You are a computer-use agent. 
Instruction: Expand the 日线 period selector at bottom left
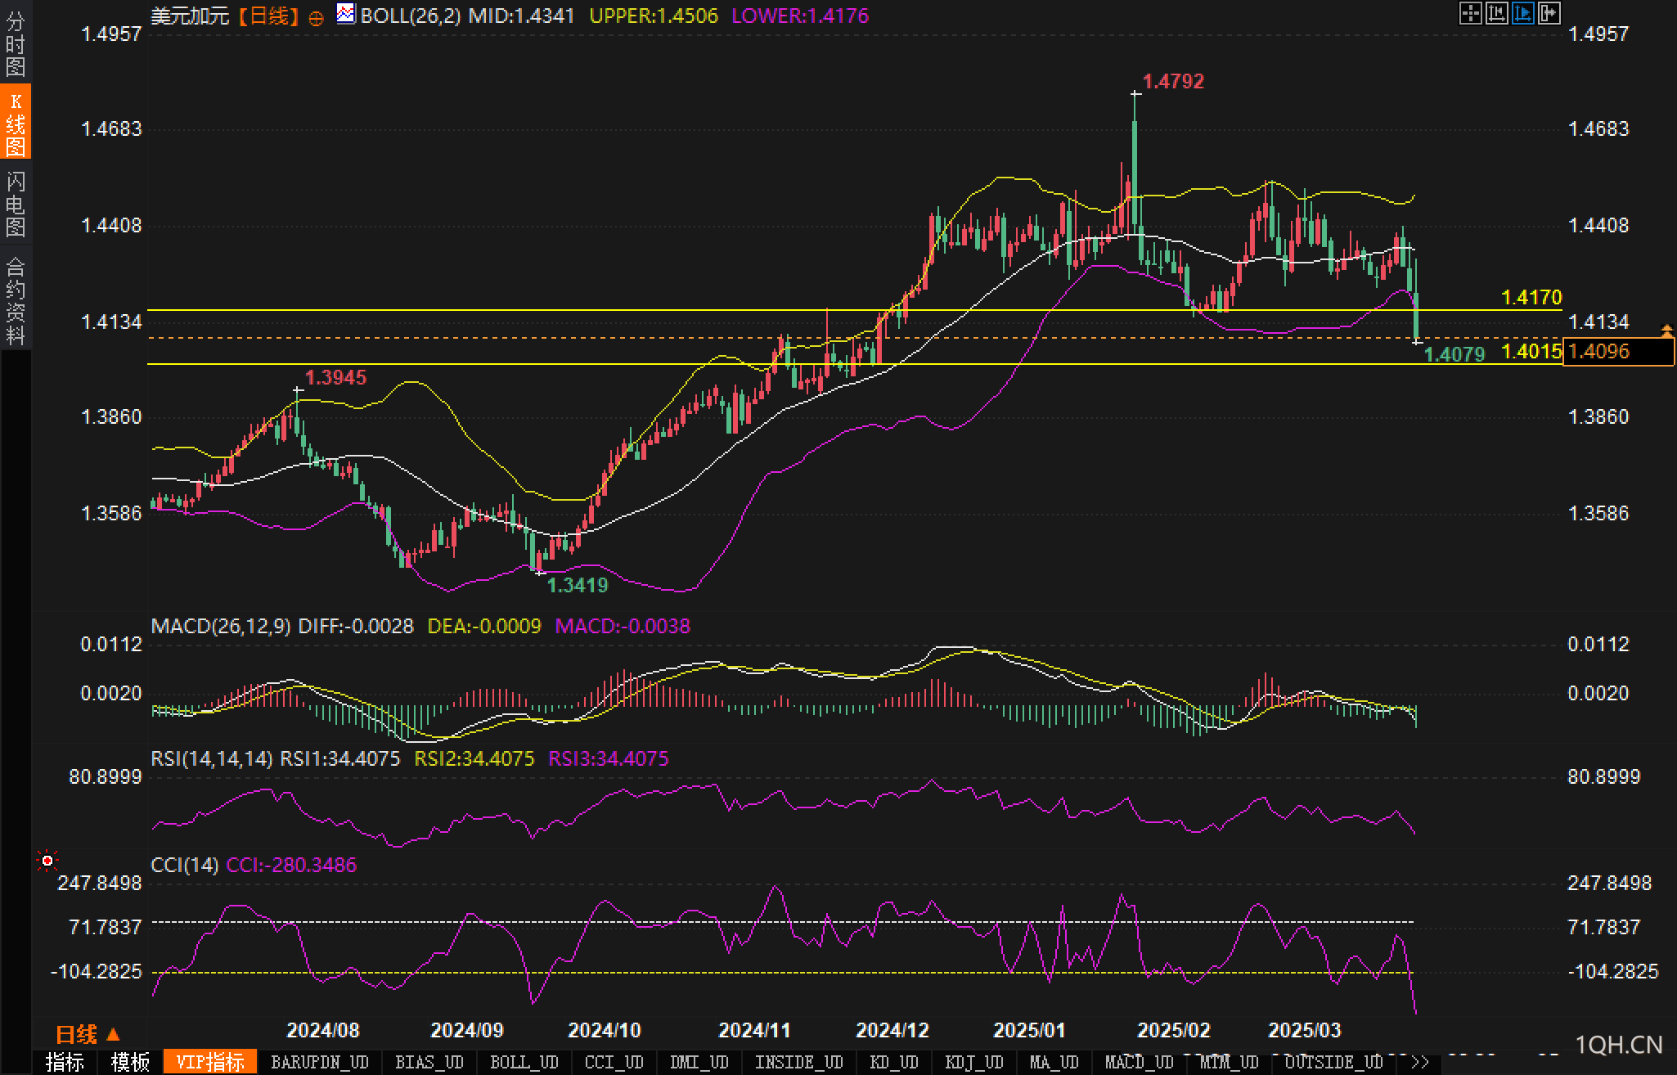coord(88,1035)
